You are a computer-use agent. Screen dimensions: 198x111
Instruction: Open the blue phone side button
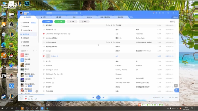176,90
